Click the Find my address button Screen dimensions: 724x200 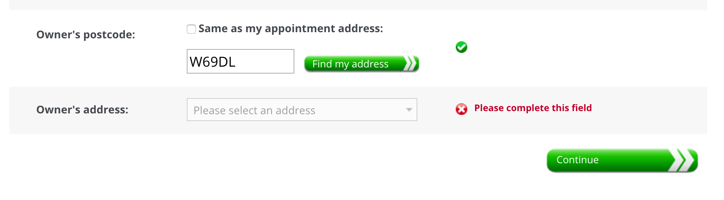pyautogui.click(x=362, y=64)
